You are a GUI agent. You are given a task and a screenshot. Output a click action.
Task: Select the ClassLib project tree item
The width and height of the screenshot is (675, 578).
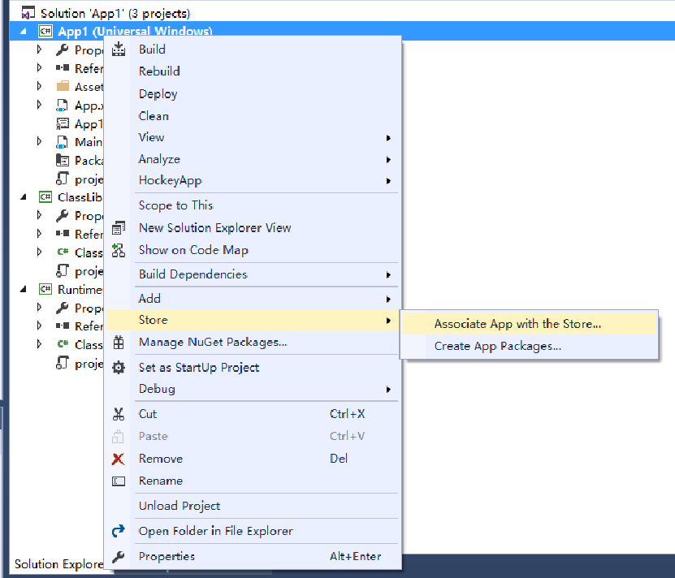[x=80, y=197]
